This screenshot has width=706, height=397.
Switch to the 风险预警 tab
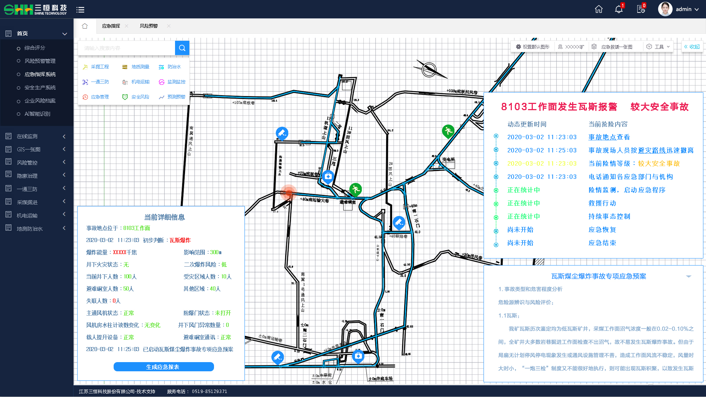[x=149, y=26]
